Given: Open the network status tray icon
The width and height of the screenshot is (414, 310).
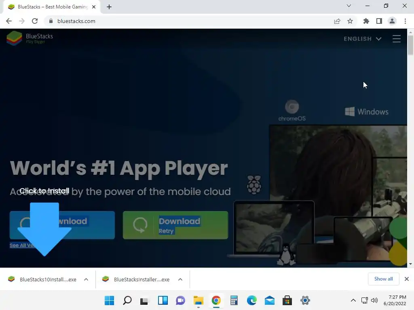Looking at the screenshot, I should pyautogui.click(x=365, y=300).
